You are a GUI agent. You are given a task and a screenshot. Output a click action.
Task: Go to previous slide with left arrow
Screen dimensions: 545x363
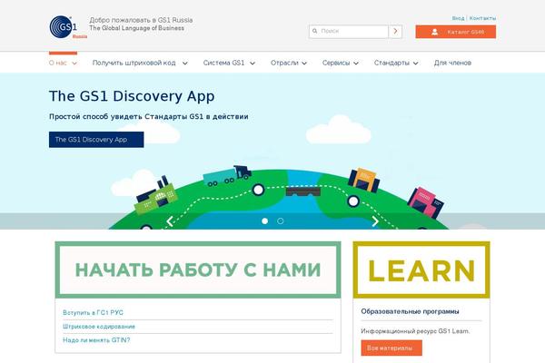[x=170, y=221]
